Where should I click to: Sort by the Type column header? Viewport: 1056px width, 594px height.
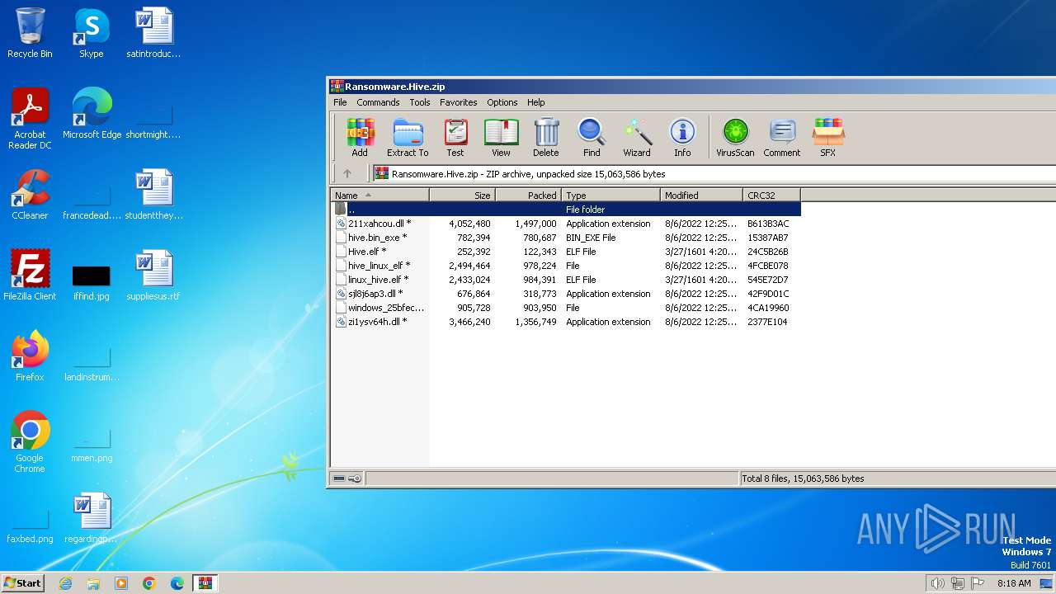point(611,196)
